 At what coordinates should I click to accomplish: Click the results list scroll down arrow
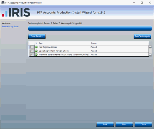click(150, 55)
